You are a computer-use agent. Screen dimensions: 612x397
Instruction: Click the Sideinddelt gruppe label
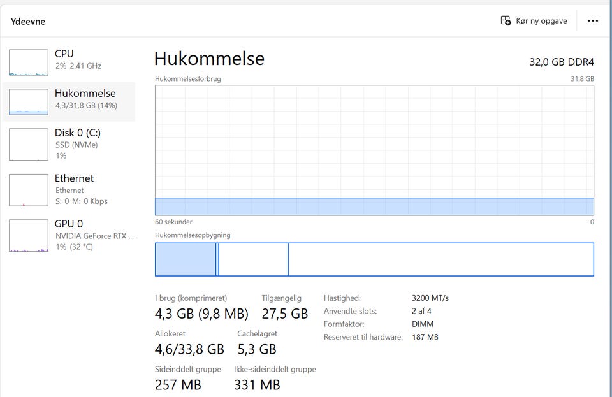[187, 370]
